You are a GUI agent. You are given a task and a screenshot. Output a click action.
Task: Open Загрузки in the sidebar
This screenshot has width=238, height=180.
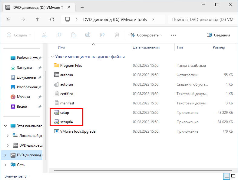pyautogui.click(x=24, y=68)
